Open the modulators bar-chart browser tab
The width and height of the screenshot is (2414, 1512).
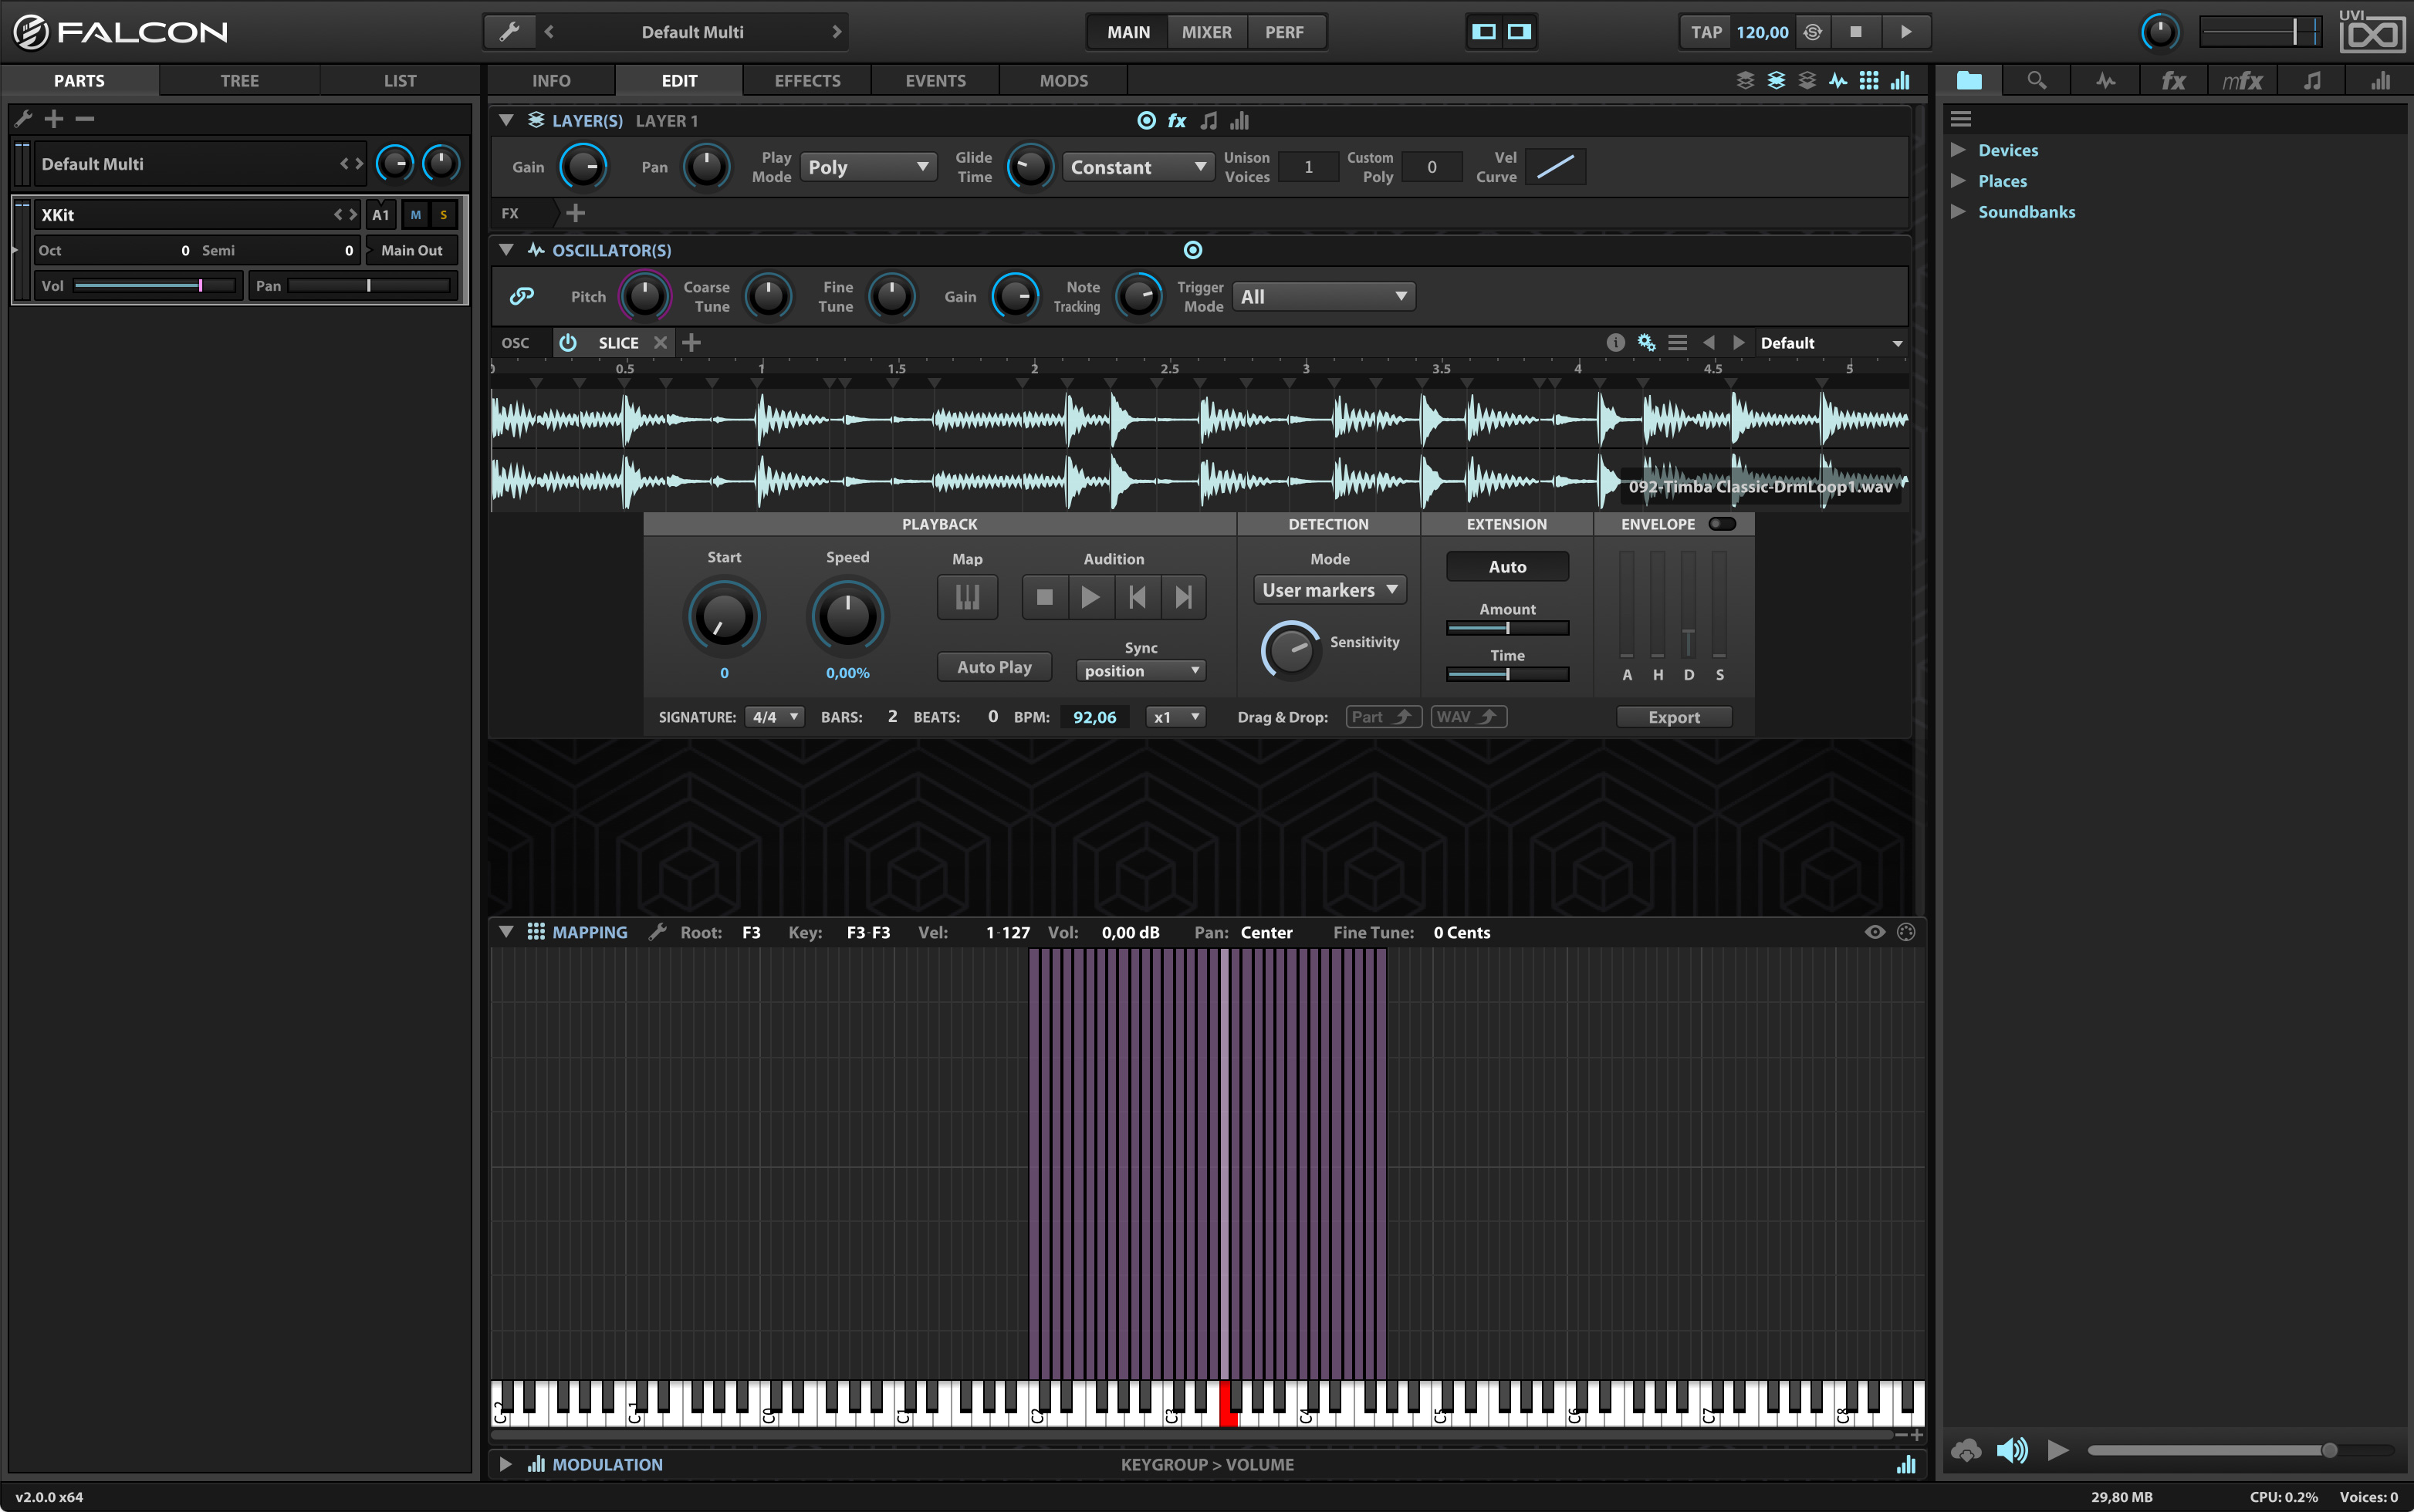tap(2380, 81)
